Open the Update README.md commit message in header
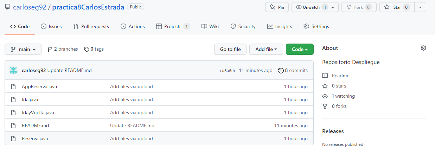This screenshot has height=149, width=435. click(x=70, y=70)
